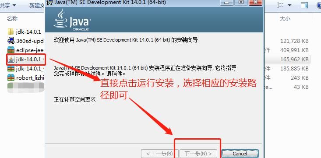Image resolution: width=321 pixels, height=158 pixels.
Task: Sort files by 名称 column header
Action: tap(12, 19)
